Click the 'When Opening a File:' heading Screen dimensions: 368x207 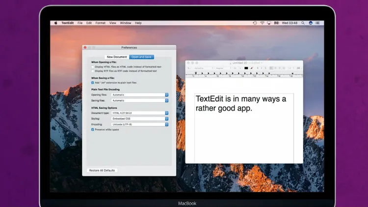click(104, 62)
